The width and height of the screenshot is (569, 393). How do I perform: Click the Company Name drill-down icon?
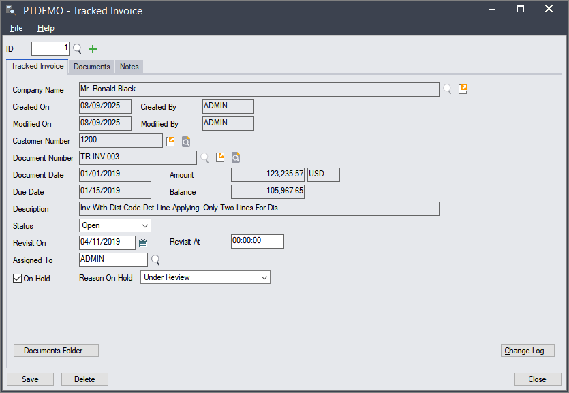[463, 89]
